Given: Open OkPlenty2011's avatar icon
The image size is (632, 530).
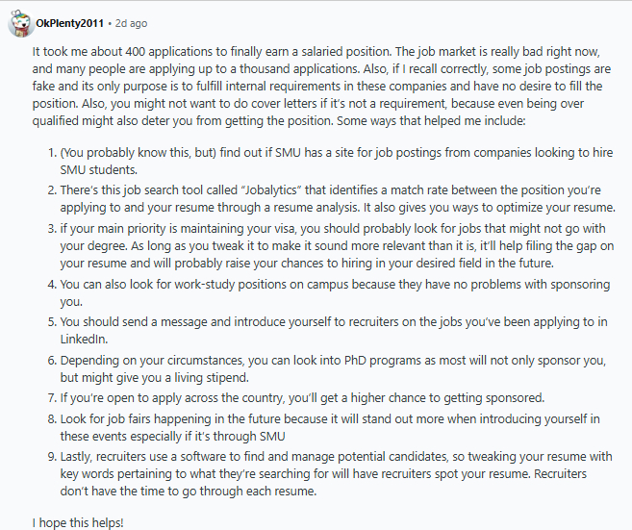Looking at the screenshot, I should click(x=21, y=23).
